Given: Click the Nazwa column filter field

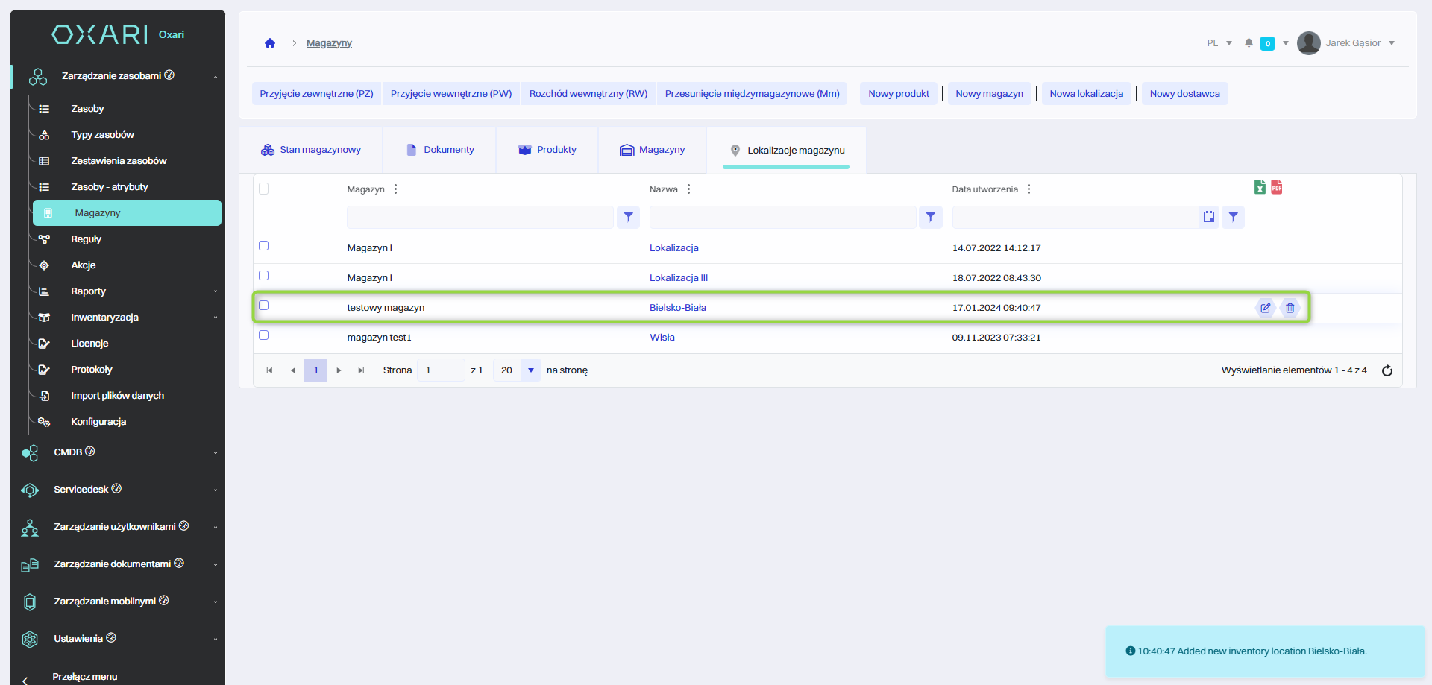Looking at the screenshot, I should tap(782, 217).
